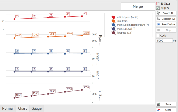Click the Merge button
Viewport: 178px width, 112px height.
click(138, 6)
